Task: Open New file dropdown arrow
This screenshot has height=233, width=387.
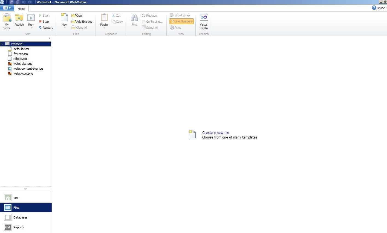Action: point(65,28)
